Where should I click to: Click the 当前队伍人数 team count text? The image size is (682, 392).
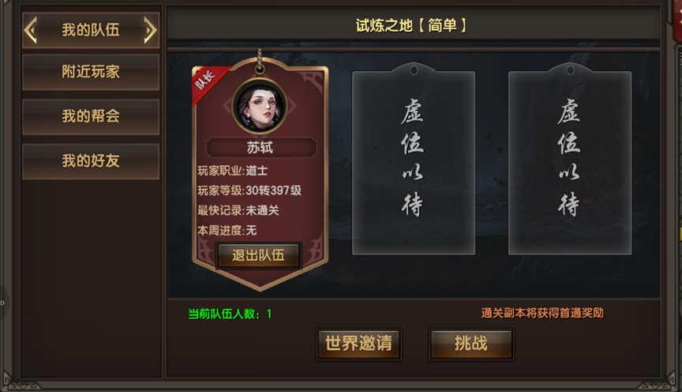[x=230, y=314]
